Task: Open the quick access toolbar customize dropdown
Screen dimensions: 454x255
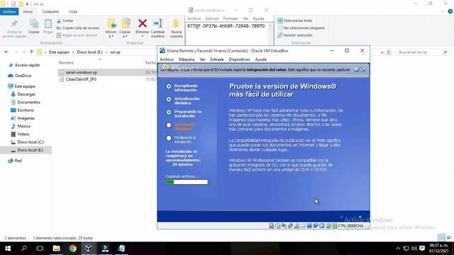Action: click(x=27, y=4)
